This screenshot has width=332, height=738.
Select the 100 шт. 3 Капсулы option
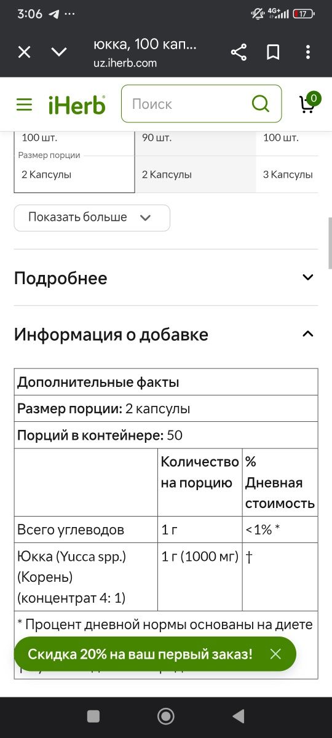pyautogui.click(x=287, y=162)
